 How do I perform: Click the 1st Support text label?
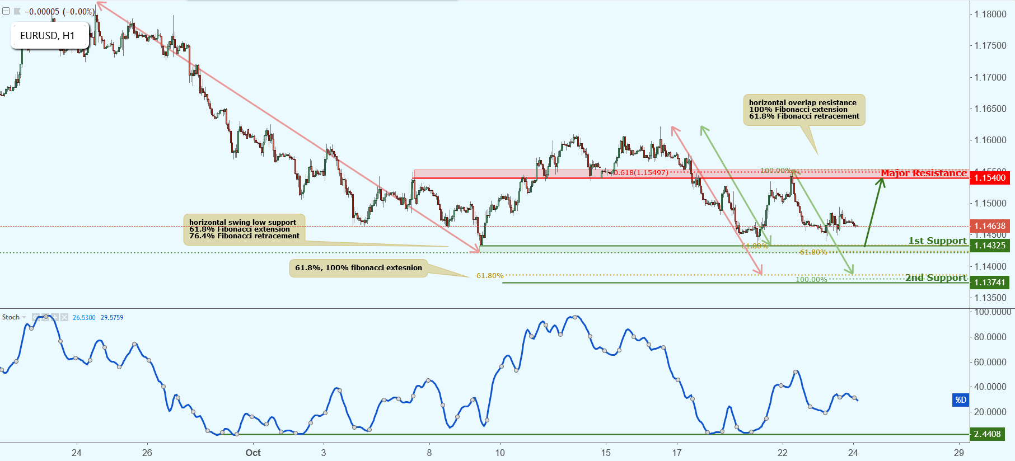937,241
